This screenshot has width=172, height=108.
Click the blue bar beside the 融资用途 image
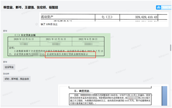coord(164,96)
